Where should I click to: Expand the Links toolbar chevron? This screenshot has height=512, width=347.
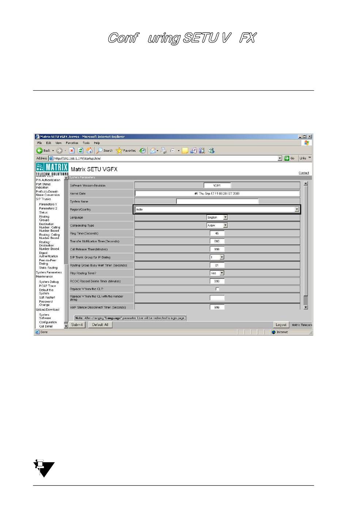tap(310, 158)
